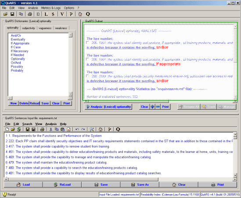Open the Analysis menu in top menu bar
This screenshot has height=198, width=241.
click(33, 8)
